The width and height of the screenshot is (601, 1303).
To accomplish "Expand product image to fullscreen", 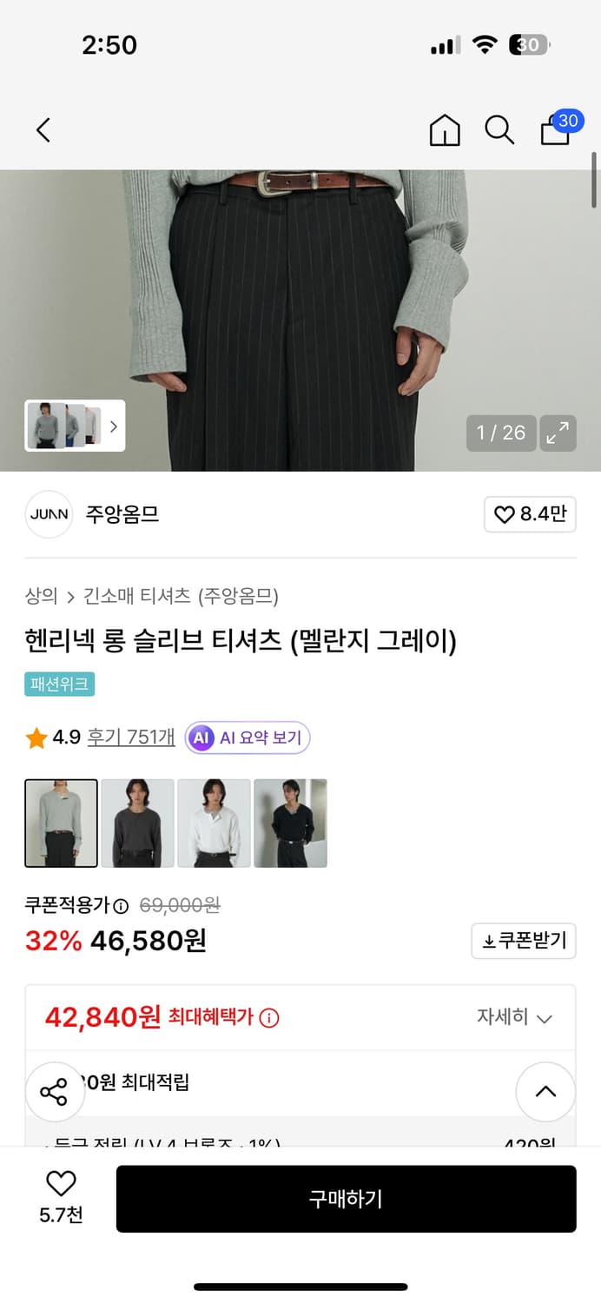I will click(558, 433).
